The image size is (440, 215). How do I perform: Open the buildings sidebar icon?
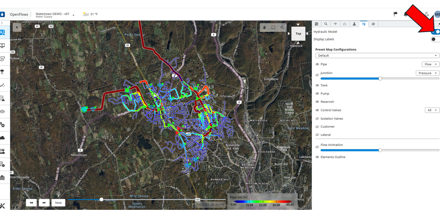click(2, 177)
